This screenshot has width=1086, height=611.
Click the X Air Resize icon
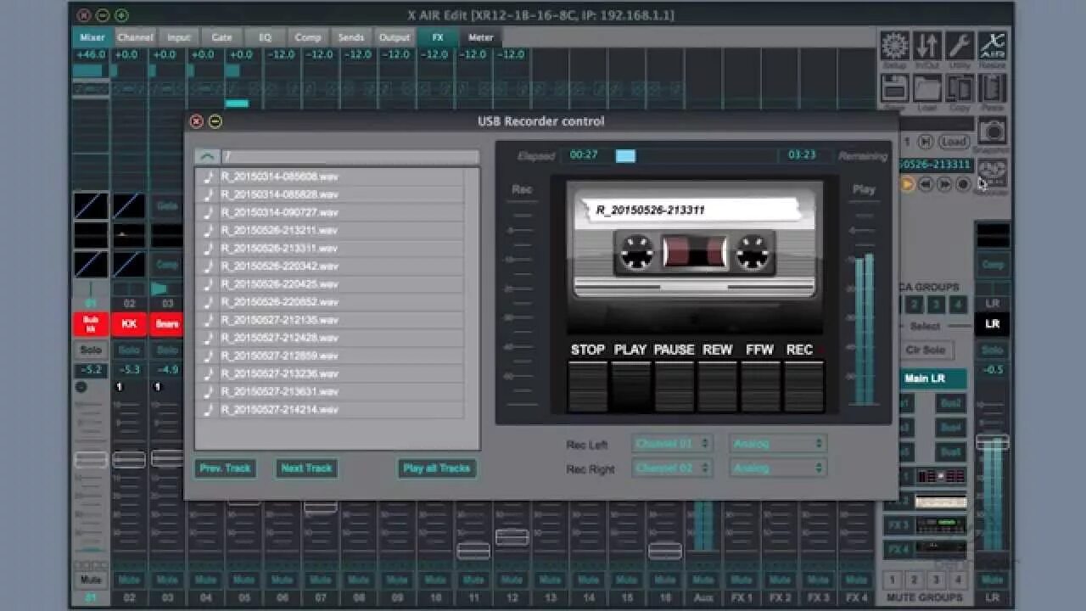click(x=992, y=46)
